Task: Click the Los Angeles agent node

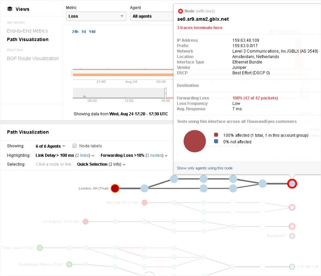Action: (86, 222)
